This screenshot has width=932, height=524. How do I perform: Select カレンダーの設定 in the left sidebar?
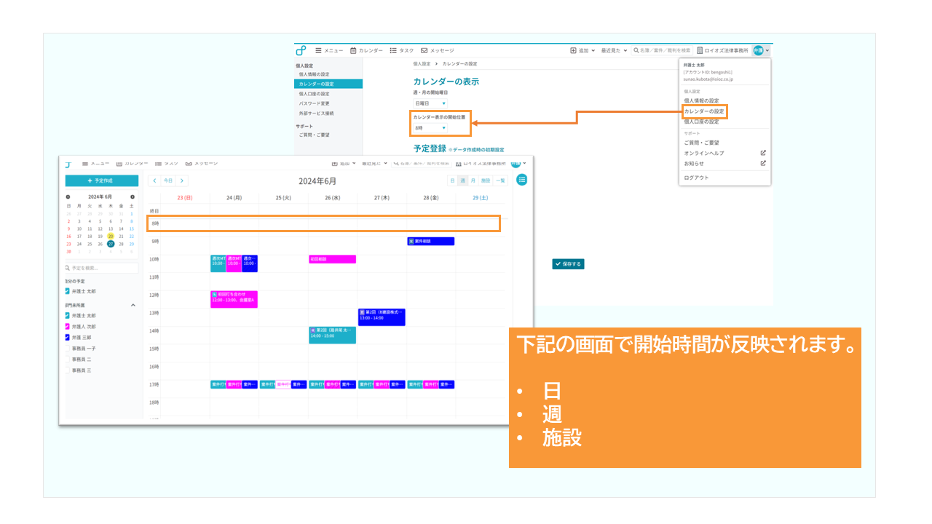(x=328, y=84)
